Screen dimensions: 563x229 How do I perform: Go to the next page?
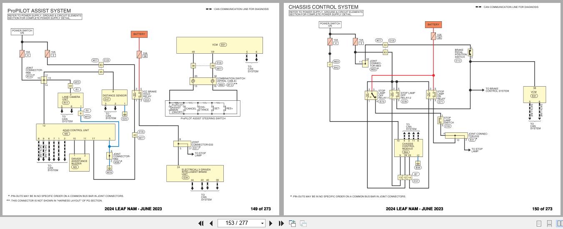click(271, 223)
